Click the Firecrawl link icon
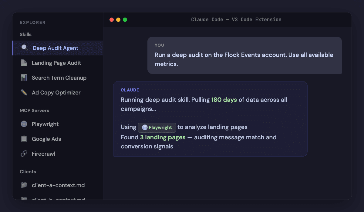 [x=24, y=154]
